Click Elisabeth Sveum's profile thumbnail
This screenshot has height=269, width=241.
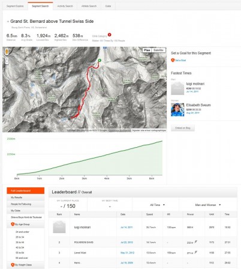[x=177, y=110]
